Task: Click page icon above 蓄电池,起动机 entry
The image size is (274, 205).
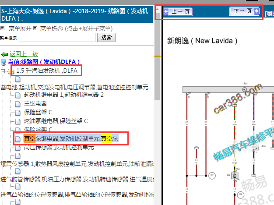Action: (18, 79)
